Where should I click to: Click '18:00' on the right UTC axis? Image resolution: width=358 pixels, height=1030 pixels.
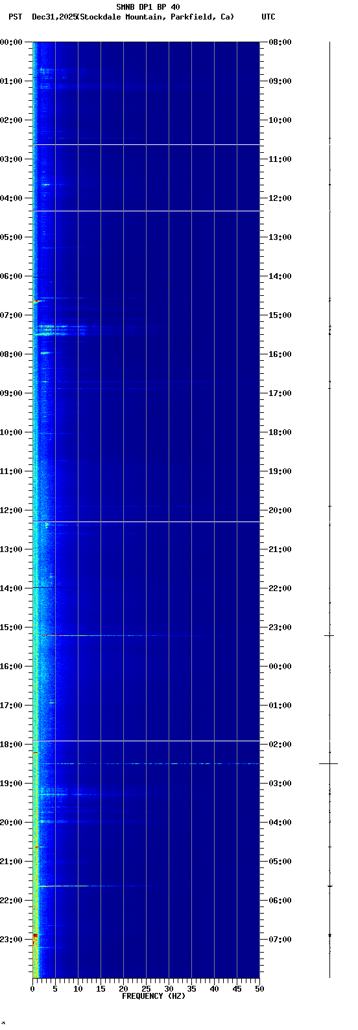point(280,432)
